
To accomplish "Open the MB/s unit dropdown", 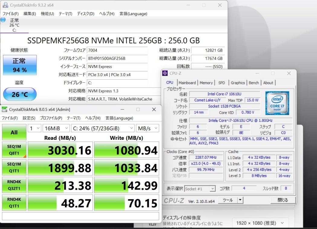I will click(x=147, y=128).
